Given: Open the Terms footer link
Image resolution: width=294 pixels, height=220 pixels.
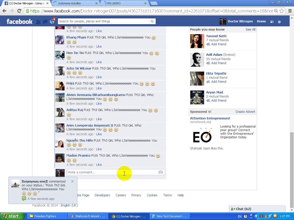Looking at the screenshot, I should (x=168, y=195).
